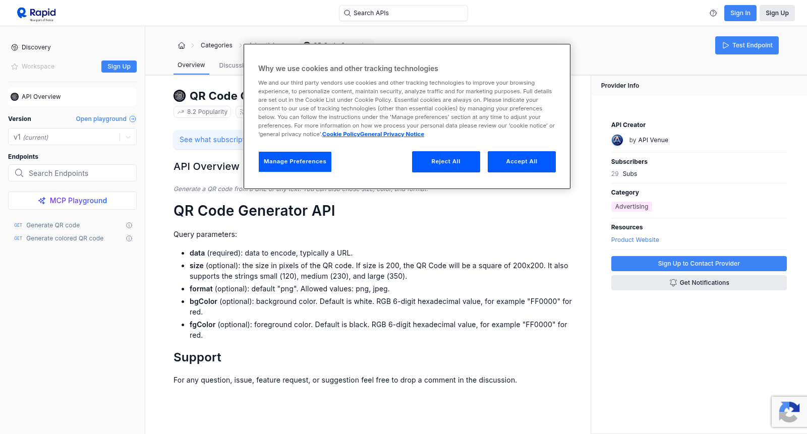Expand the v1 version dropdown

128,137
